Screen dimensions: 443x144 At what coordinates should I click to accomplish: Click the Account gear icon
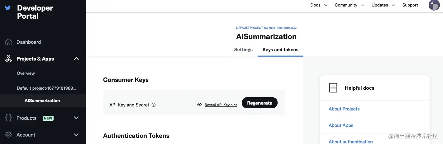click(8, 135)
